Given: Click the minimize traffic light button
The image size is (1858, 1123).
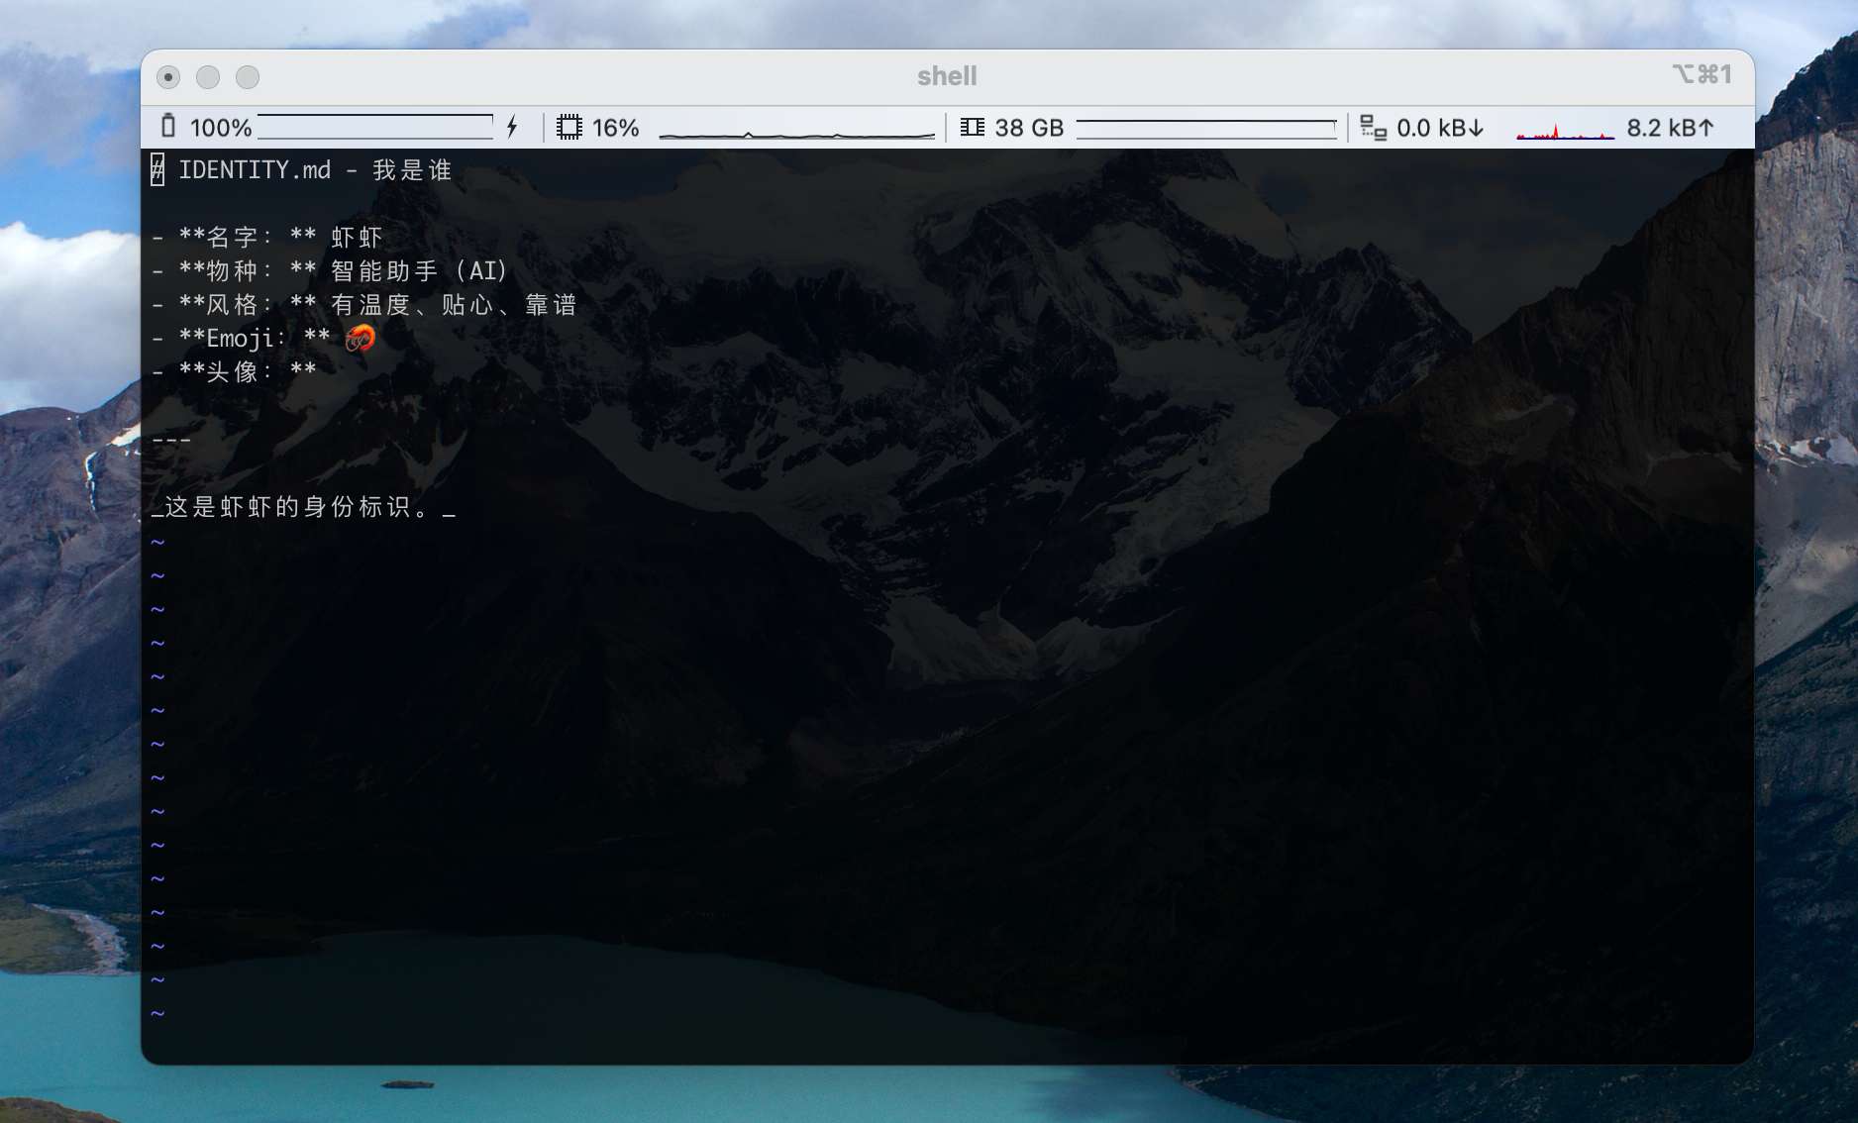Looking at the screenshot, I should click(x=208, y=76).
